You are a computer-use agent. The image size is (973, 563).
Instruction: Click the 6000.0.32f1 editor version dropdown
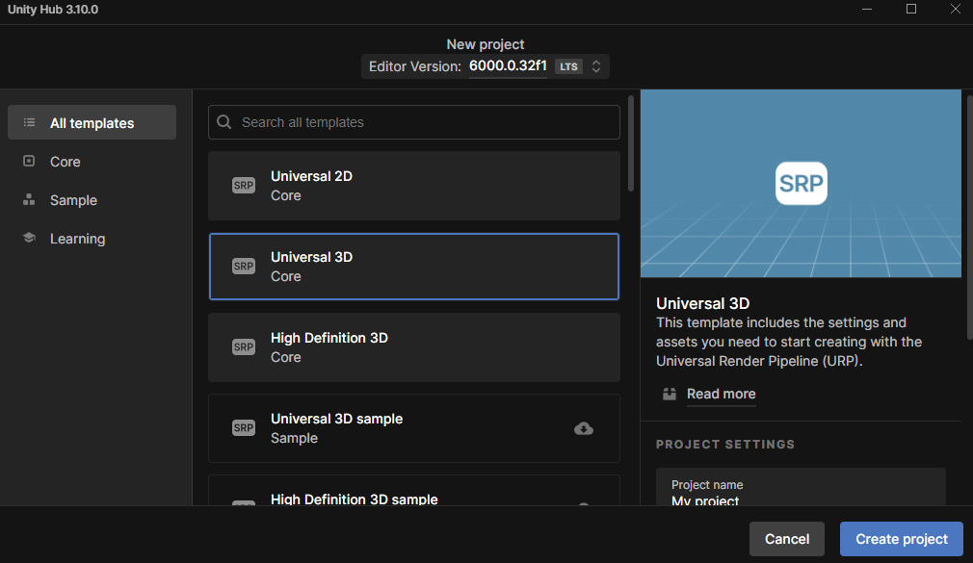(x=508, y=65)
